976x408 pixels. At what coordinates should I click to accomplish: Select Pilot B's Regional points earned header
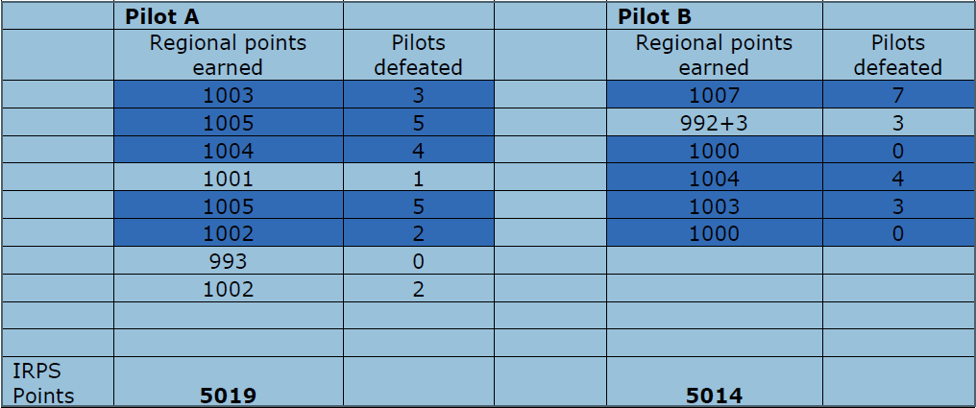[715, 55]
